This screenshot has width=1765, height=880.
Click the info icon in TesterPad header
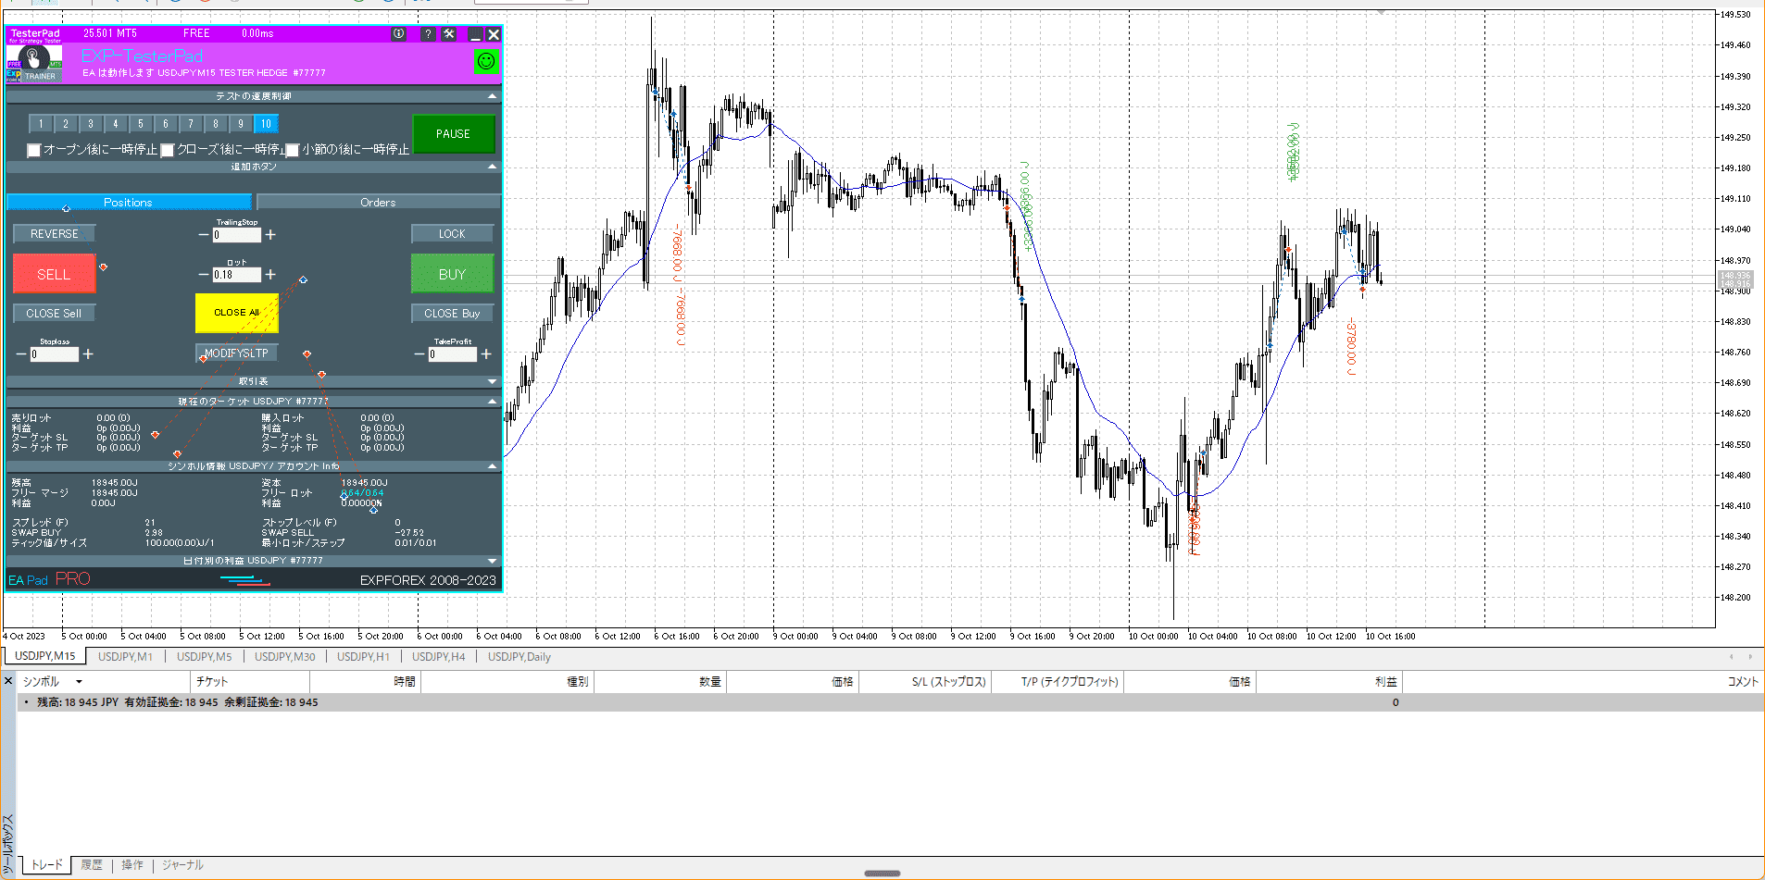(398, 34)
